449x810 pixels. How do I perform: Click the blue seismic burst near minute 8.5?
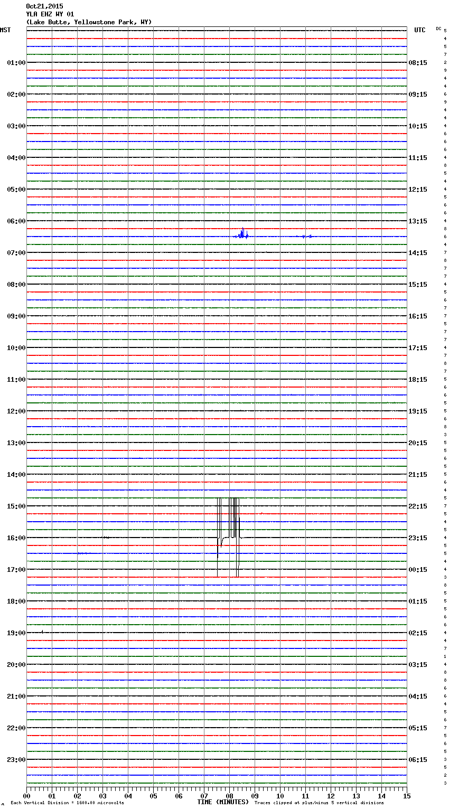point(242,234)
